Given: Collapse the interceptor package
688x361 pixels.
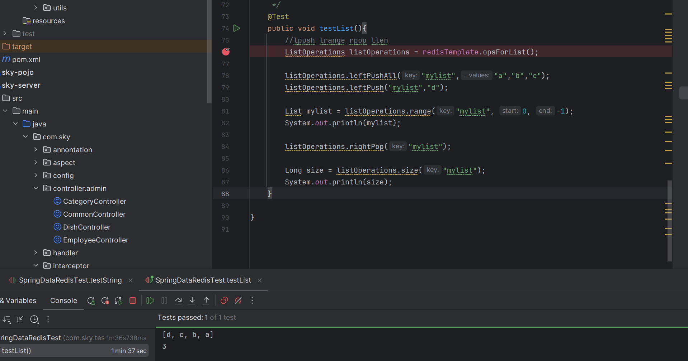Looking at the screenshot, I should pyautogui.click(x=36, y=265).
